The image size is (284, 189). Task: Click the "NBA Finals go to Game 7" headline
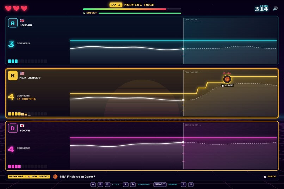click(78, 177)
